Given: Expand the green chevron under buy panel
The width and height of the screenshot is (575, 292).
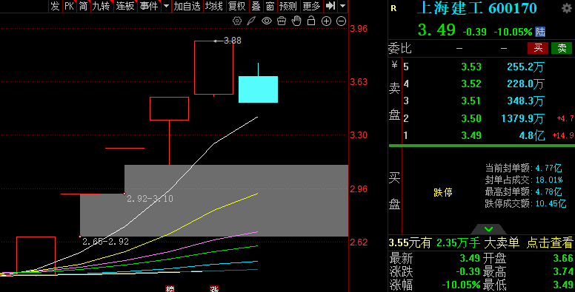Looking at the screenshot, I should (x=488, y=229).
